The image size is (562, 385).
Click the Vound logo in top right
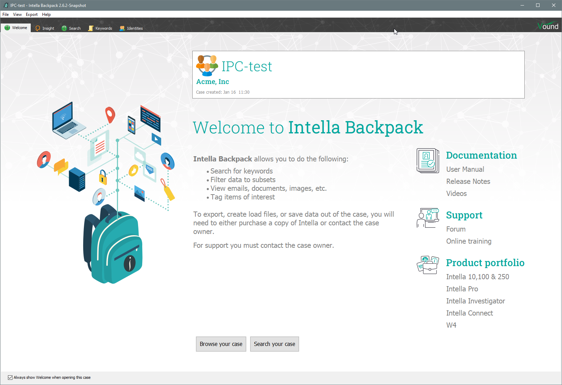(548, 26)
